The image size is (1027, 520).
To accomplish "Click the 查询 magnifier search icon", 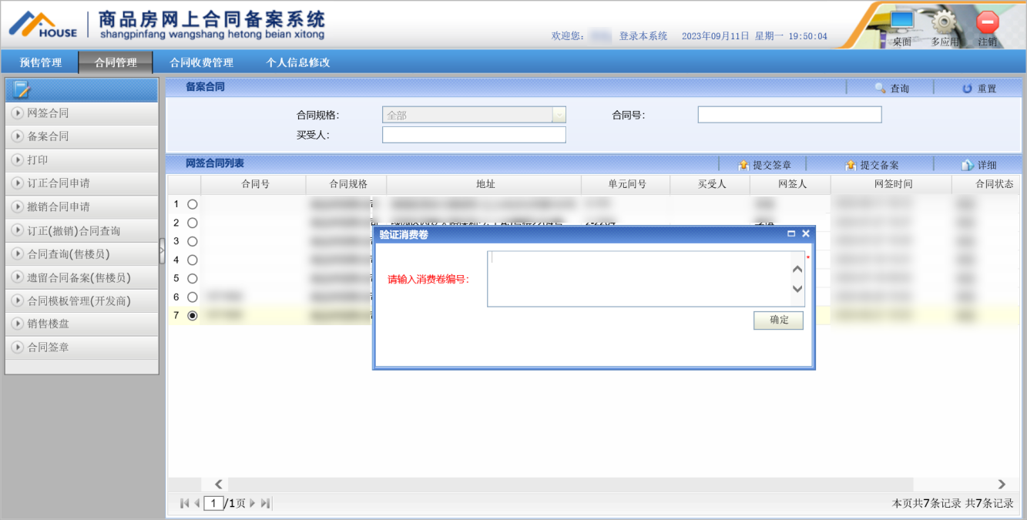I will (x=880, y=89).
